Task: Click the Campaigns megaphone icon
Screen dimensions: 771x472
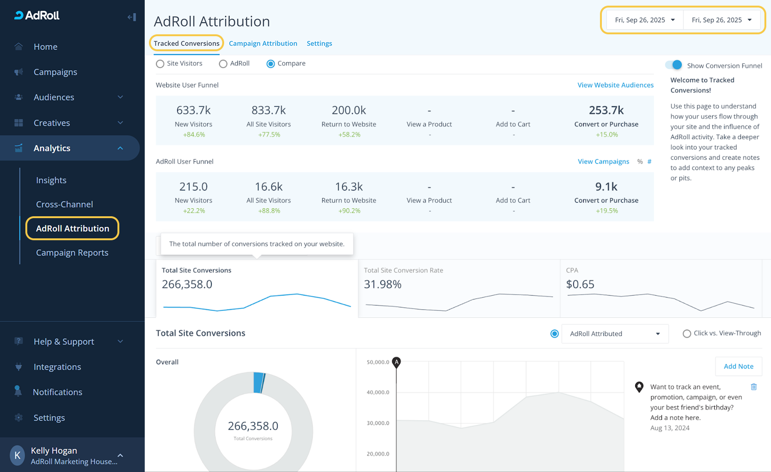Action: click(x=19, y=72)
